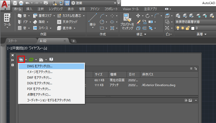
Task: Open the 注目アプリ ribbon tab
Action: click(150, 9)
